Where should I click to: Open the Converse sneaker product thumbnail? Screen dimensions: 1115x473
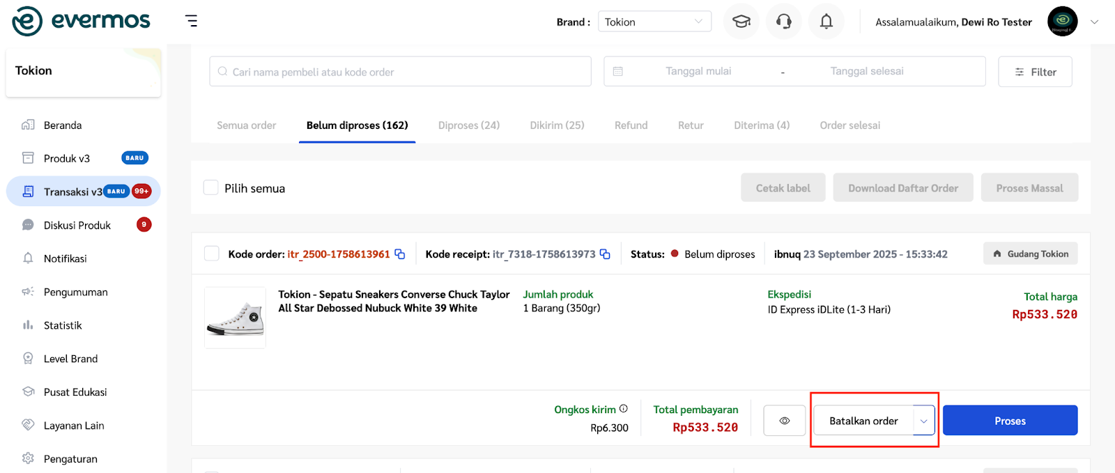tap(236, 318)
